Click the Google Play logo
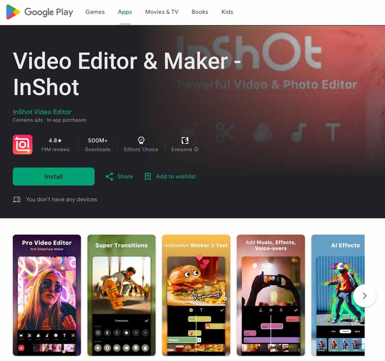 39,12
